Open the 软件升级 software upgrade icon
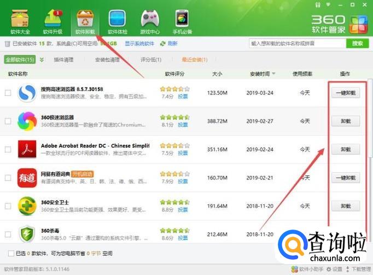Screen dimensions: 373x275 pyautogui.click(x=53, y=21)
